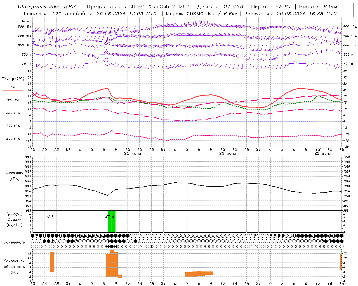The image size is (358, 286).
Task: Click the 'Td 2м' dew point legend entry
Action: click(13, 100)
